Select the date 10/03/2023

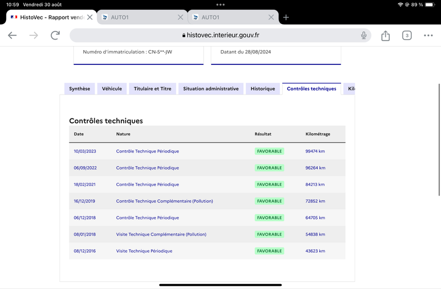click(85, 151)
